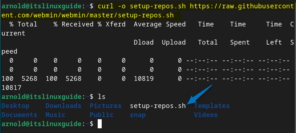Viewport: 296px width, 133px height.
Task: Click the 10817 current speed value
Action: tap(11, 88)
